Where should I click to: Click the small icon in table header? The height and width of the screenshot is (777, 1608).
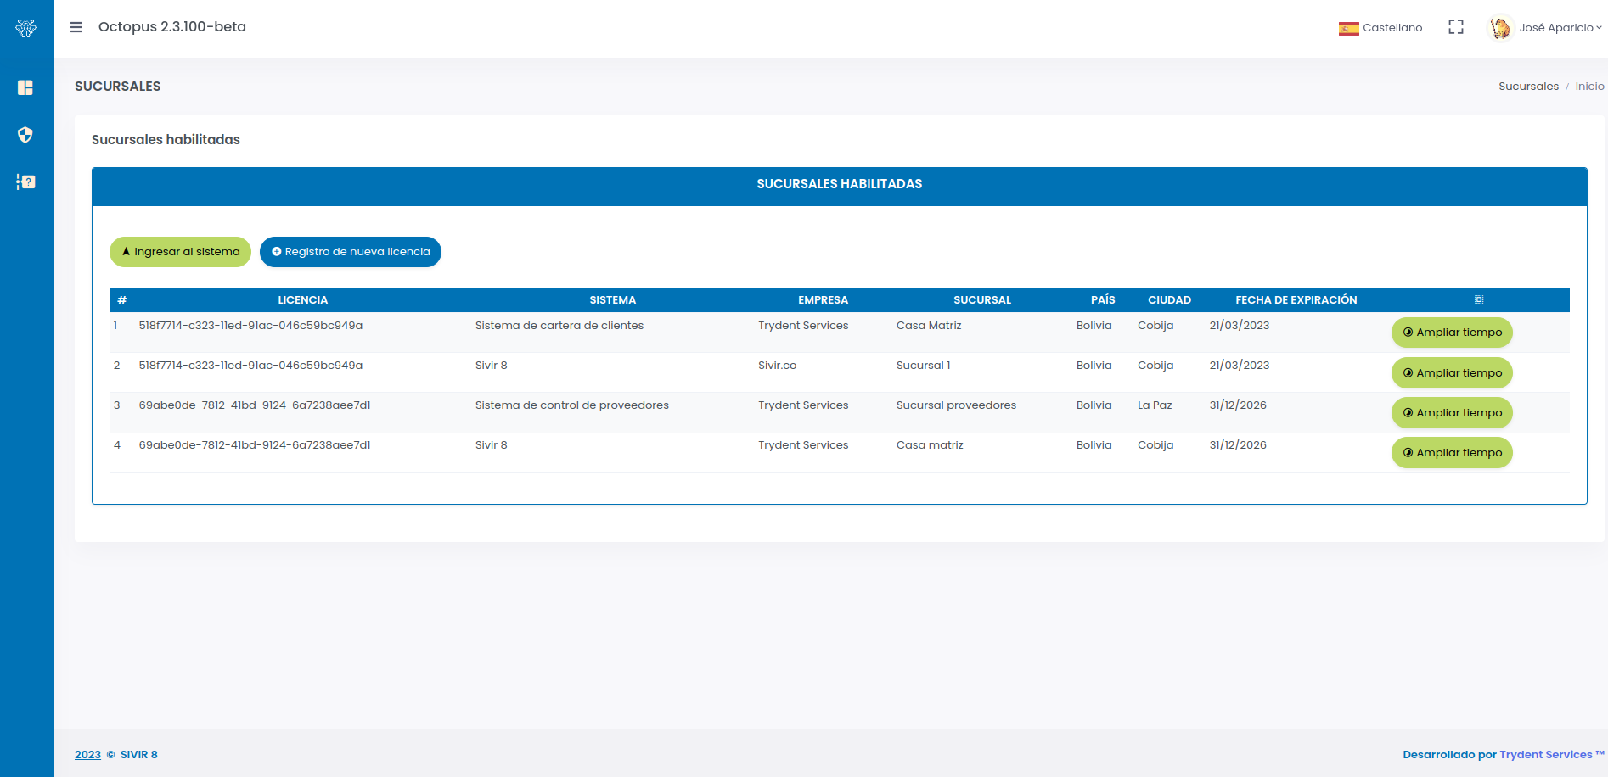[1479, 299]
